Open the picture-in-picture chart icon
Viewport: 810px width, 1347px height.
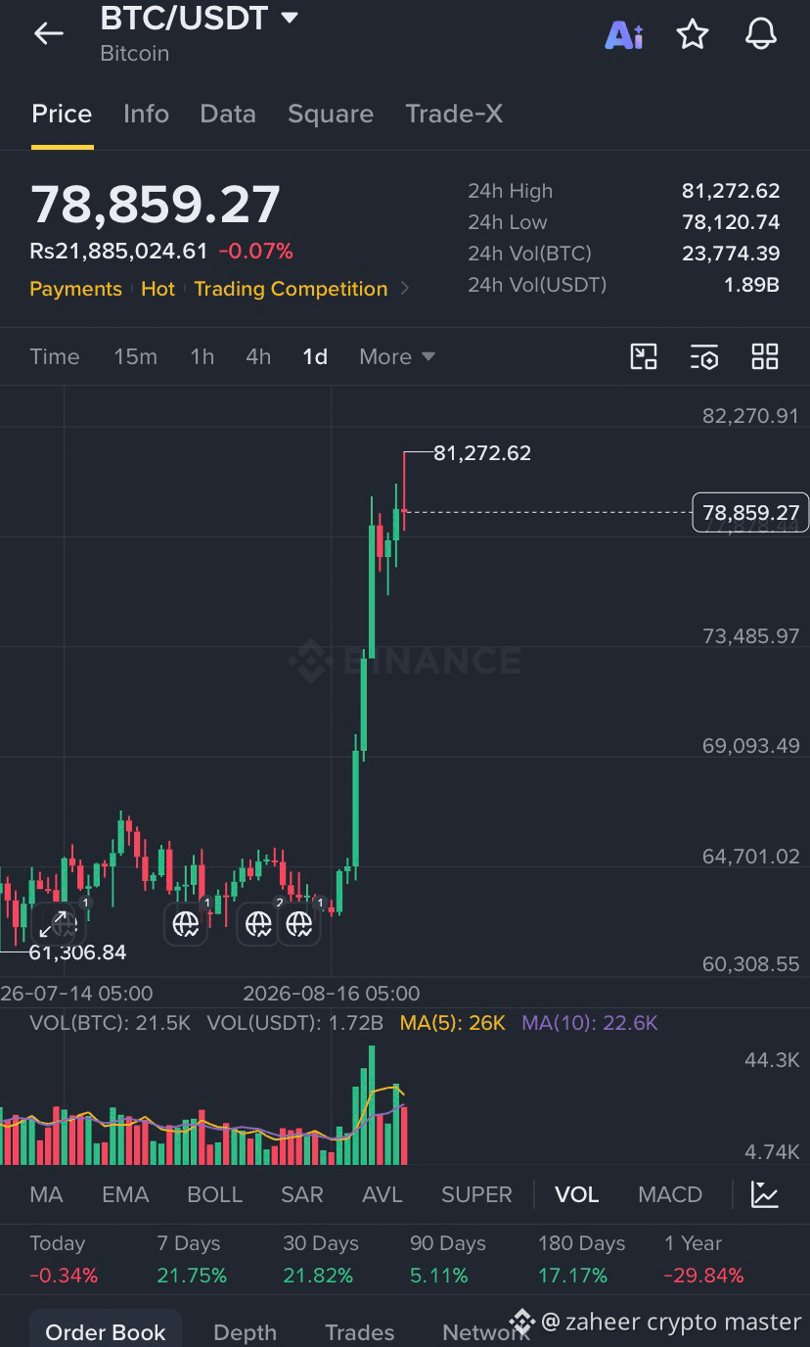tap(644, 356)
